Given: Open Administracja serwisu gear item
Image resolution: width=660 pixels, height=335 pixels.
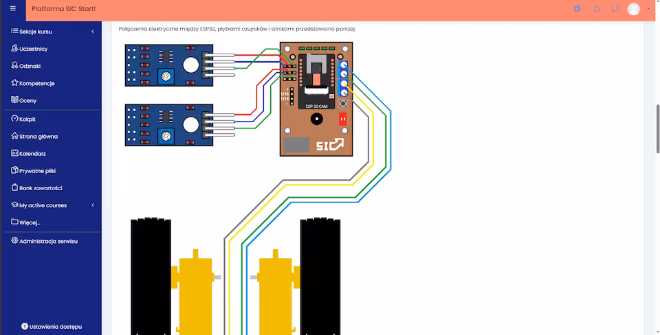Looking at the screenshot, I should click(x=48, y=241).
